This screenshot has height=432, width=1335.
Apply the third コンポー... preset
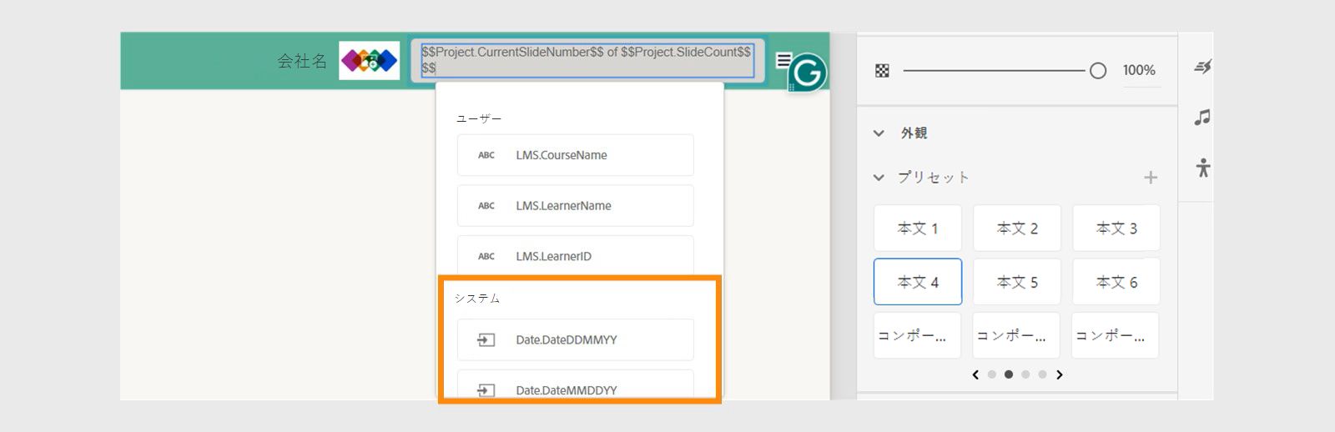pos(1116,335)
